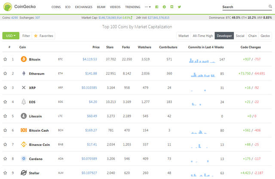Image resolution: width=275 pixels, height=179 pixels.
Task: Expand the more menu ellipsis in navbar
Action: (148, 7)
